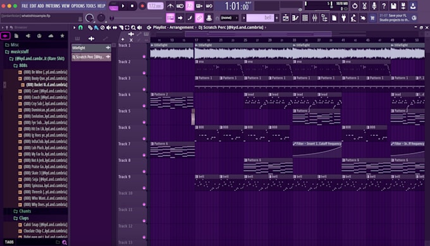Select the titlefight clip in picker
The height and width of the screenshot is (246, 430).
[91, 47]
